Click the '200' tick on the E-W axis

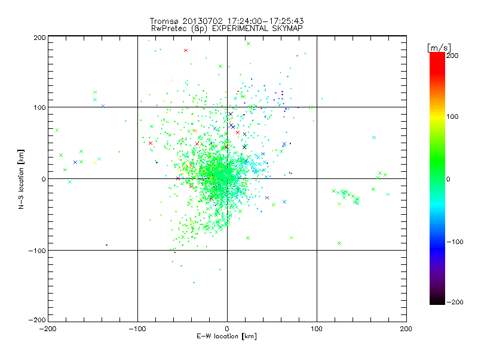coord(406,329)
